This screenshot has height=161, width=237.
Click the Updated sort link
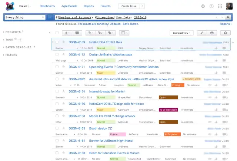pyautogui.click(x=115, y=24)
